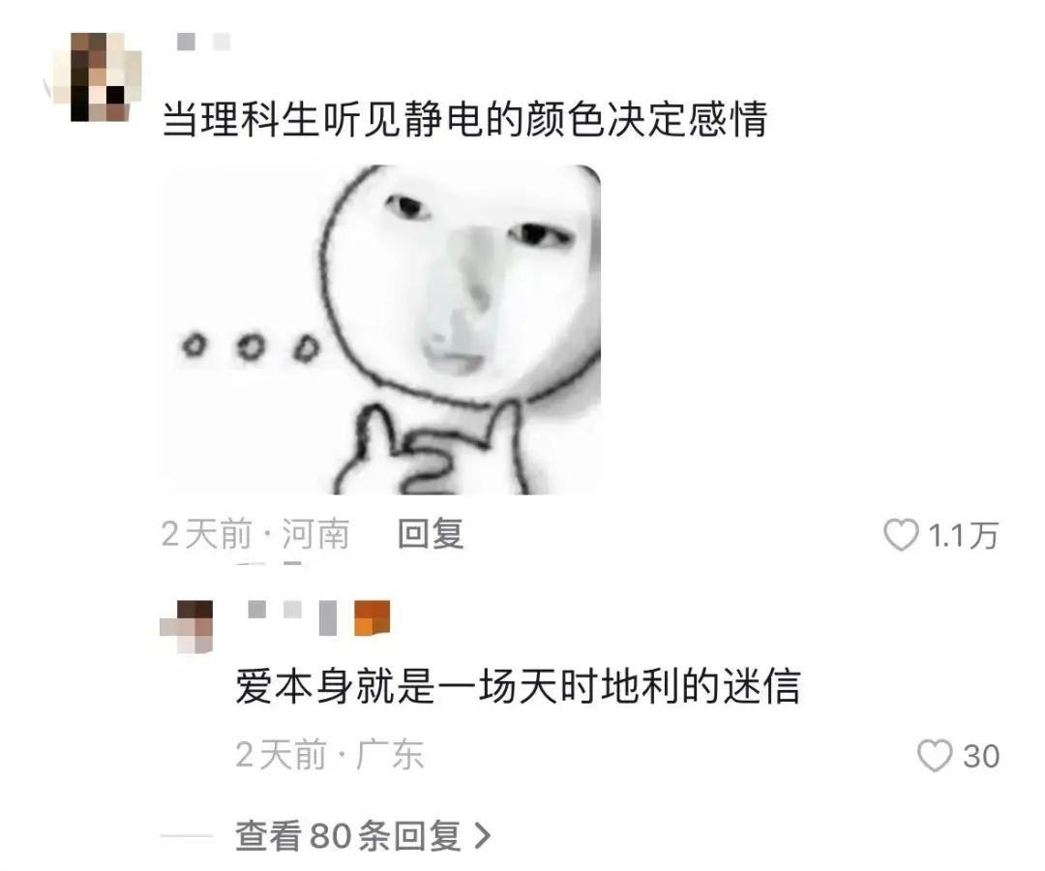The height and width of the screenshot is (871, 1045).
Task: Tap the three dots inside the meme image
Action: click(252, 347)
